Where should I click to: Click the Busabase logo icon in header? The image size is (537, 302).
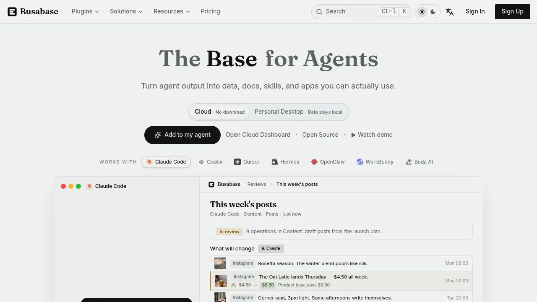[x=12, y=12]
